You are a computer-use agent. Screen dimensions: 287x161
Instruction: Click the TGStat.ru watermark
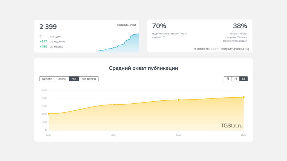pos(232,126)
